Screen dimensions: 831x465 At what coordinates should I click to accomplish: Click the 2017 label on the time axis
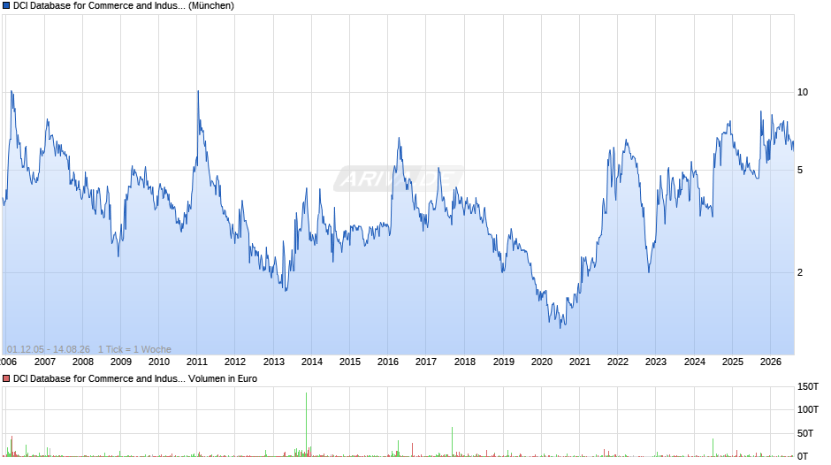click(426, 362)
